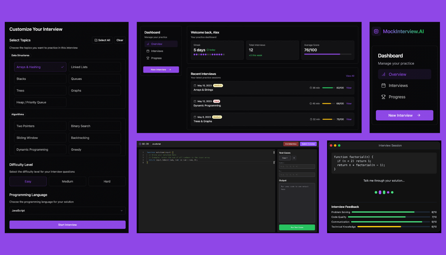Click the Start Interview button

(68, 225)
